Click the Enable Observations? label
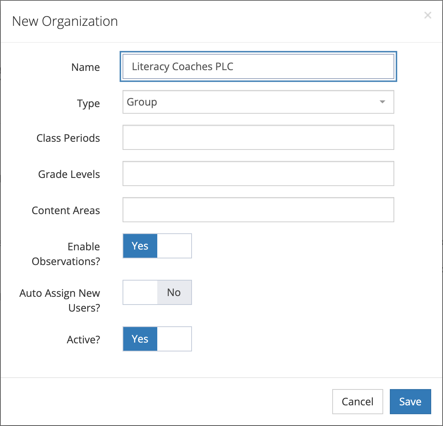The height and width of the screenshot is (426, 443). click(x=66, y=254)
